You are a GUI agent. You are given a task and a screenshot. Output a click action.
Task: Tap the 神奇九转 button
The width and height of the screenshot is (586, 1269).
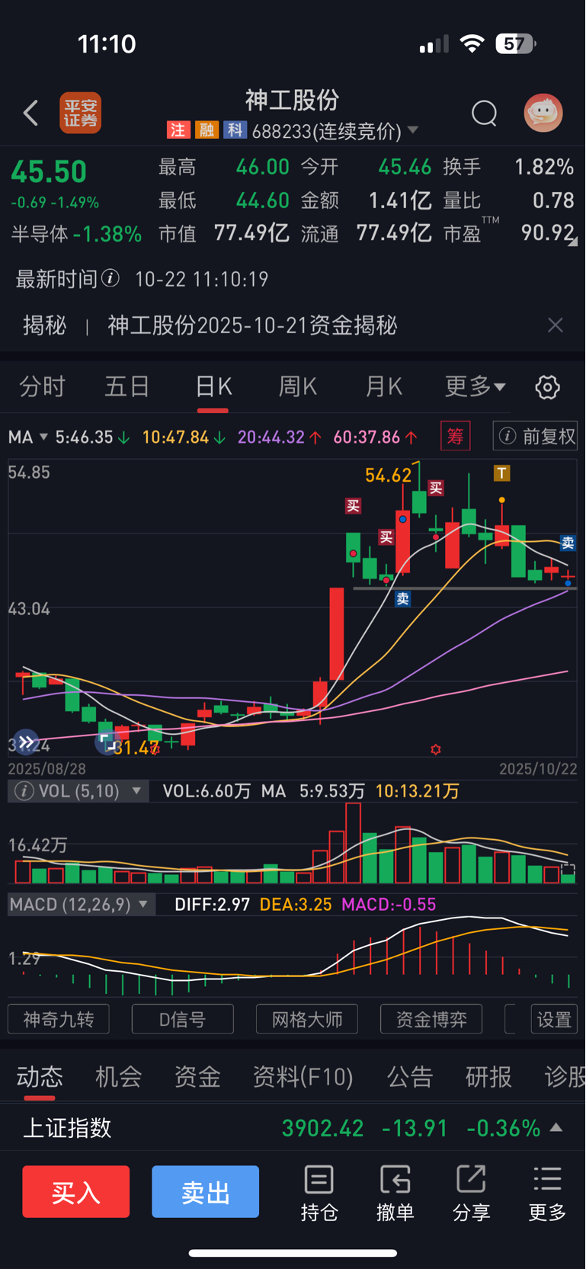click(x=59, y=1019)
